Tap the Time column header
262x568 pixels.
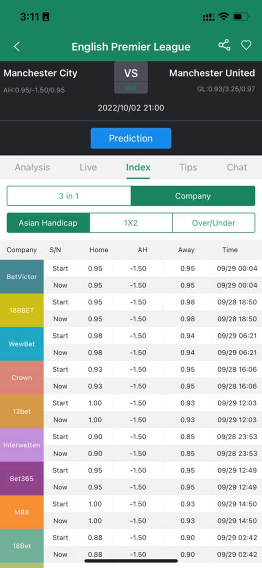(230, 250)
